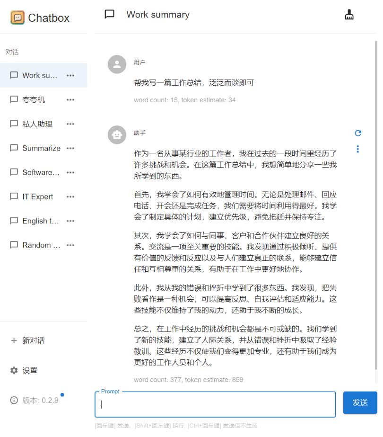
Task: Click the 'word count: 15, token estimate: 34' text
Action: click(184, 100)
